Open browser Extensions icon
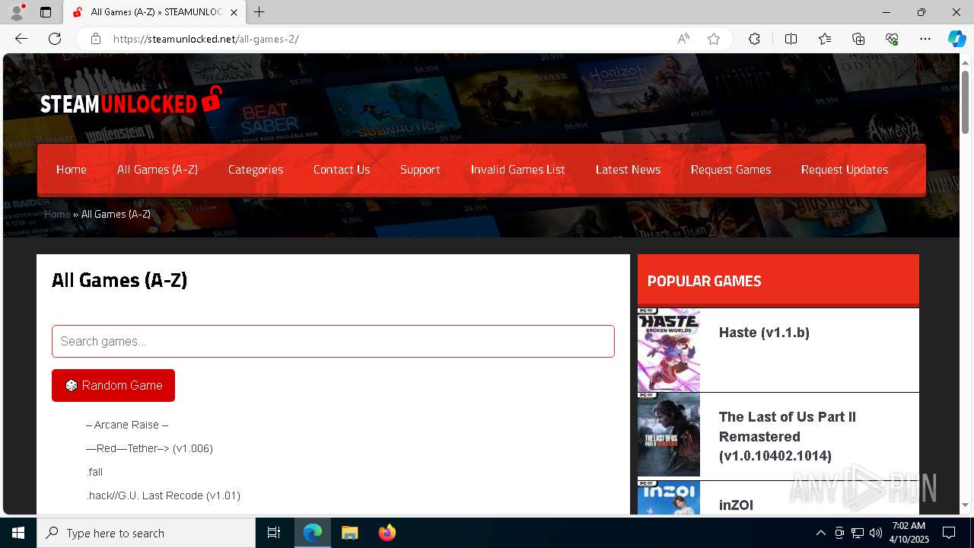974x548 pixels. point(754,39)
